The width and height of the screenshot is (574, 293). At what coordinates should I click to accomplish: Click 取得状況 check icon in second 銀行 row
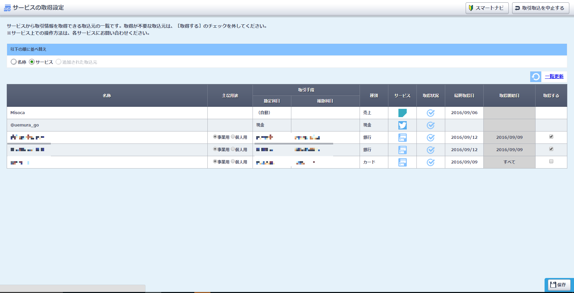point(431,150)
